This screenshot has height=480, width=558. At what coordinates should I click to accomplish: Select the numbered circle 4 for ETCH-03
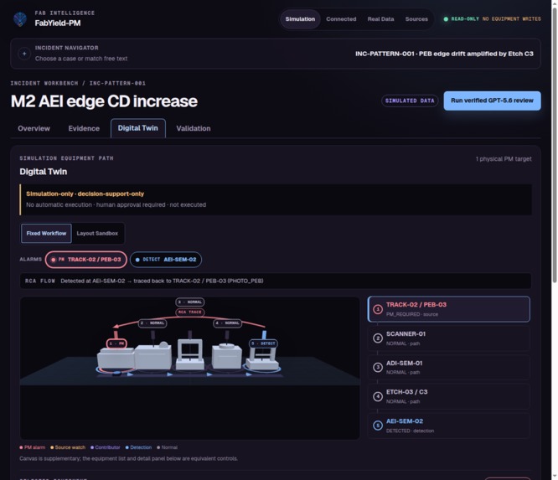pos(378,396)
